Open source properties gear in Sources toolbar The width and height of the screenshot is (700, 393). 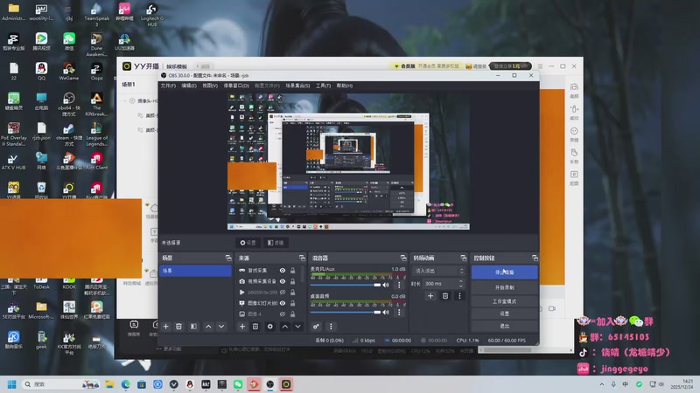tap(270, 327)
